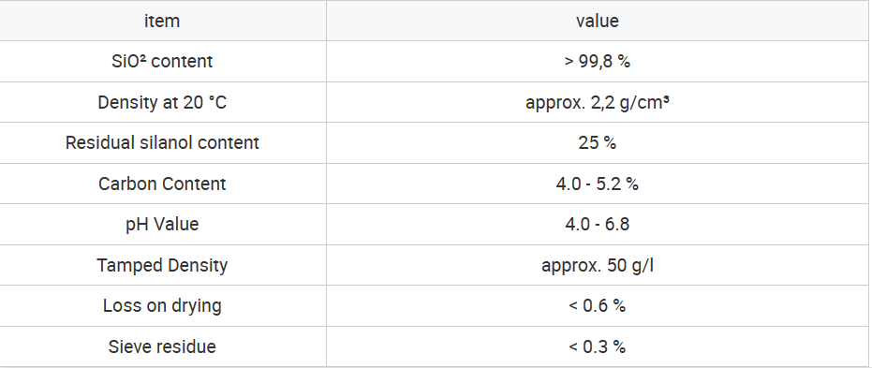Screen dimensions: 872x368
Task: Click the '4.0 - 6.8' value cell
Action: coord(598,224)
